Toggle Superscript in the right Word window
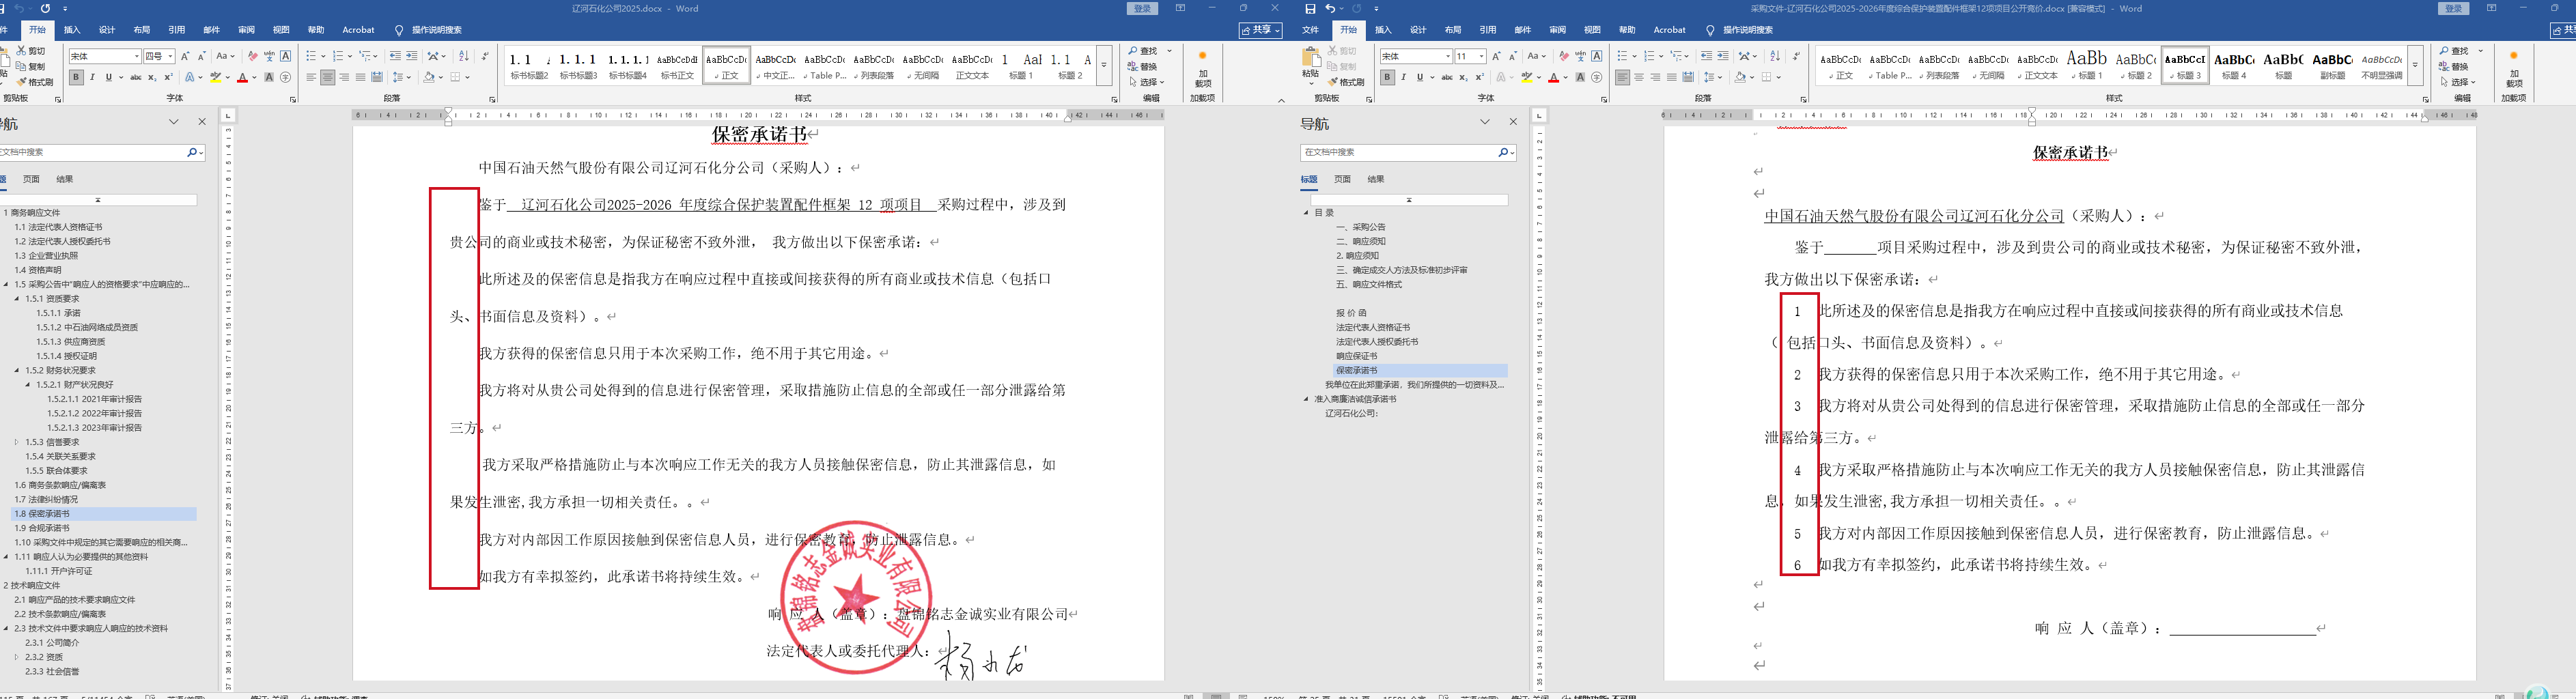 pyautogui.click(x=1479, y=77)
